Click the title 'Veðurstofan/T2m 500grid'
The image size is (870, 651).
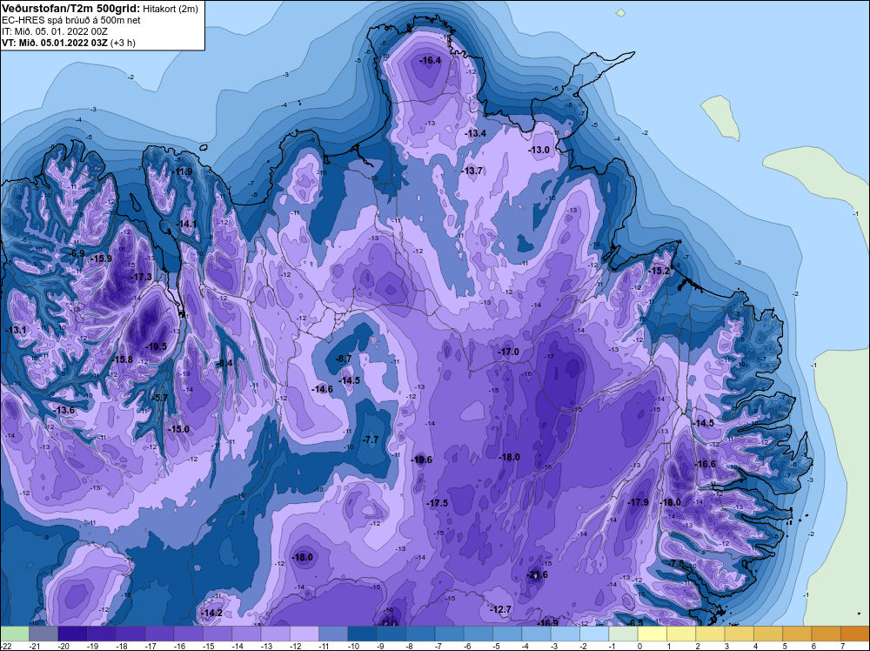[x=70, y=9]
